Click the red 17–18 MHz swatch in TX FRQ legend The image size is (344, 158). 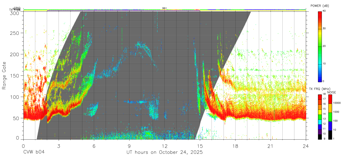(320, 97)
